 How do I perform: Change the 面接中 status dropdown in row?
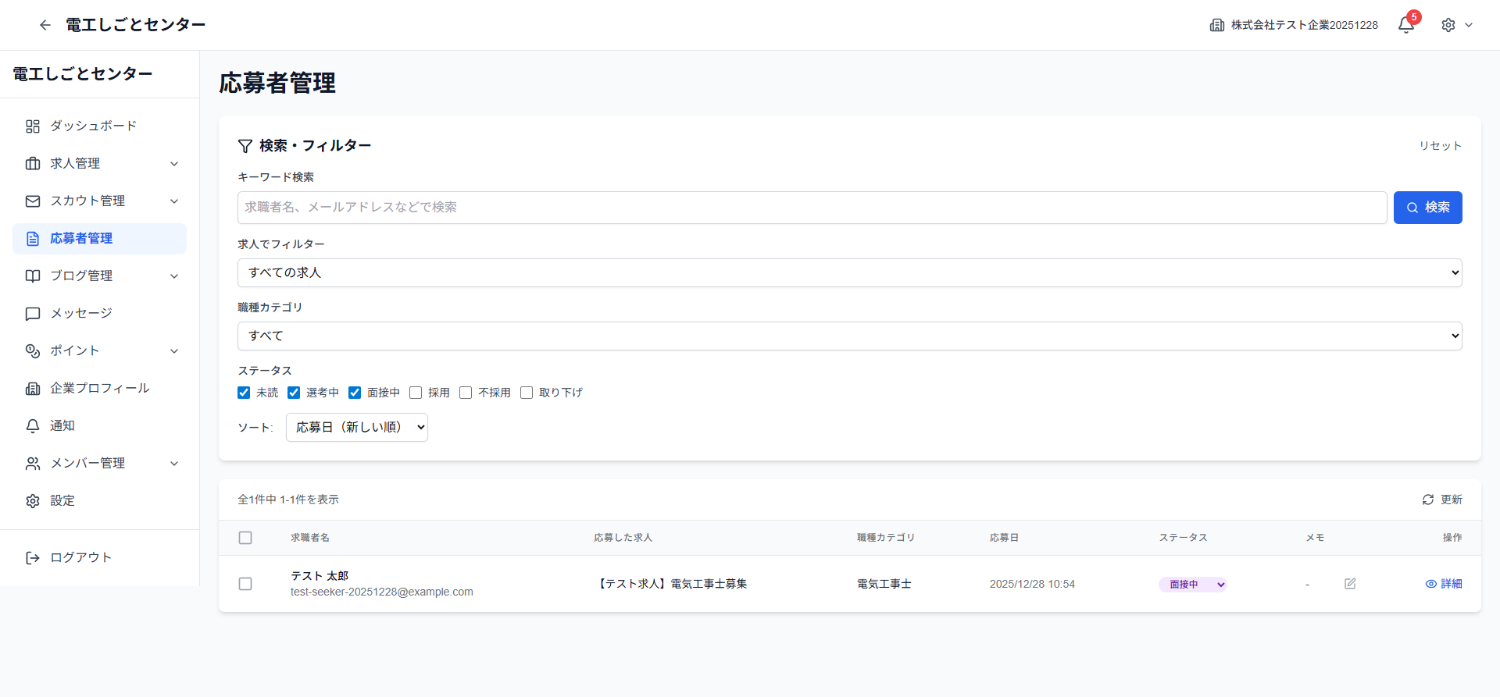1193,585
